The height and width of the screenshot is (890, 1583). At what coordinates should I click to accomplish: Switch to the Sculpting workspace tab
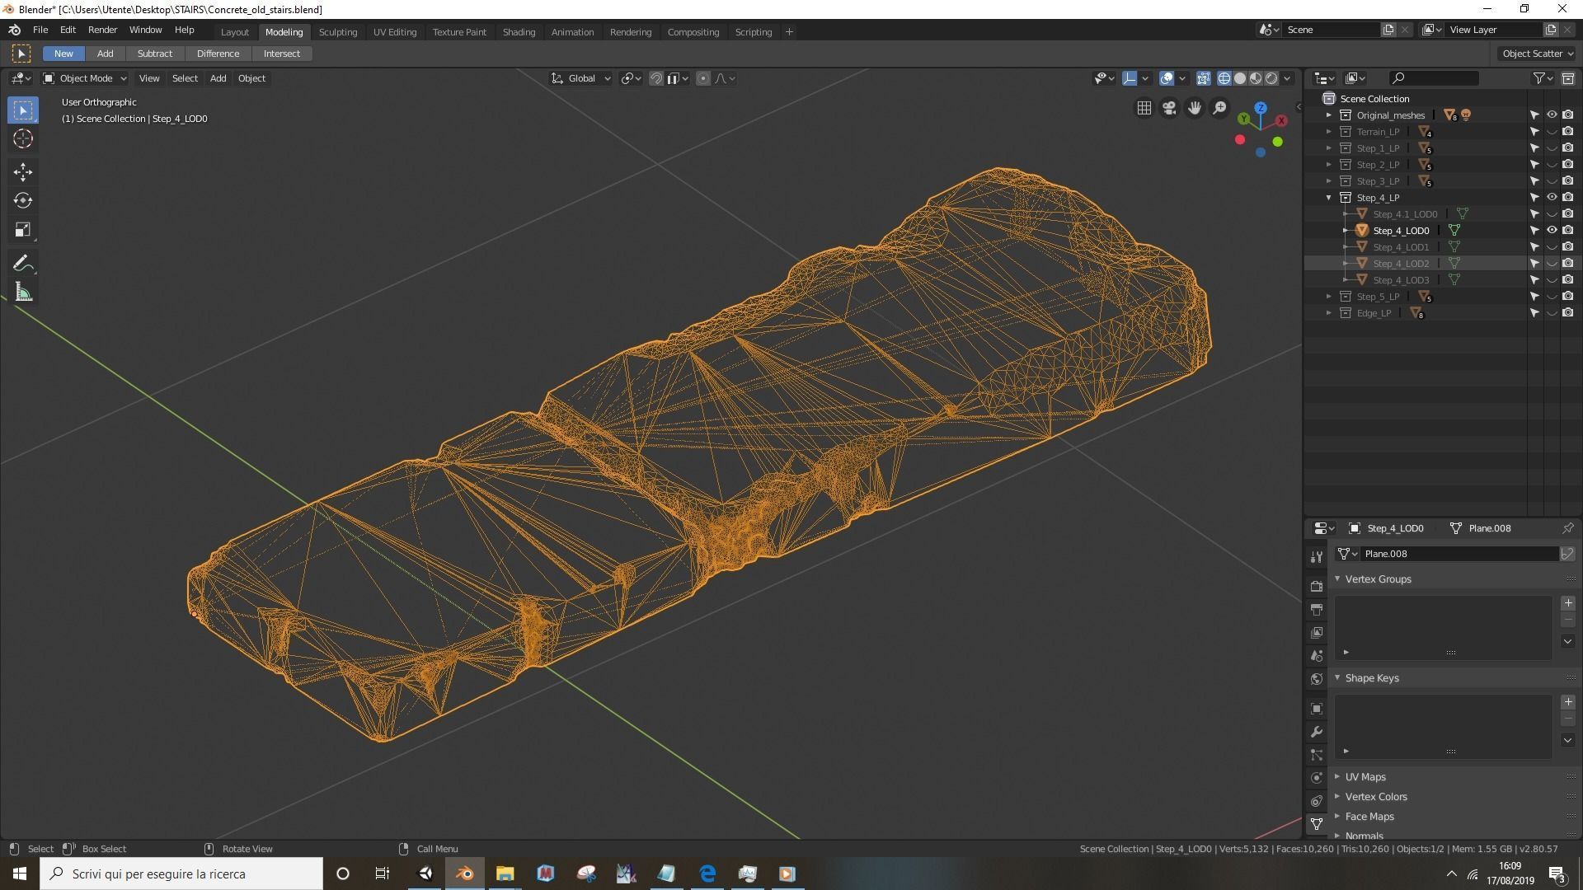coord(338,32)
